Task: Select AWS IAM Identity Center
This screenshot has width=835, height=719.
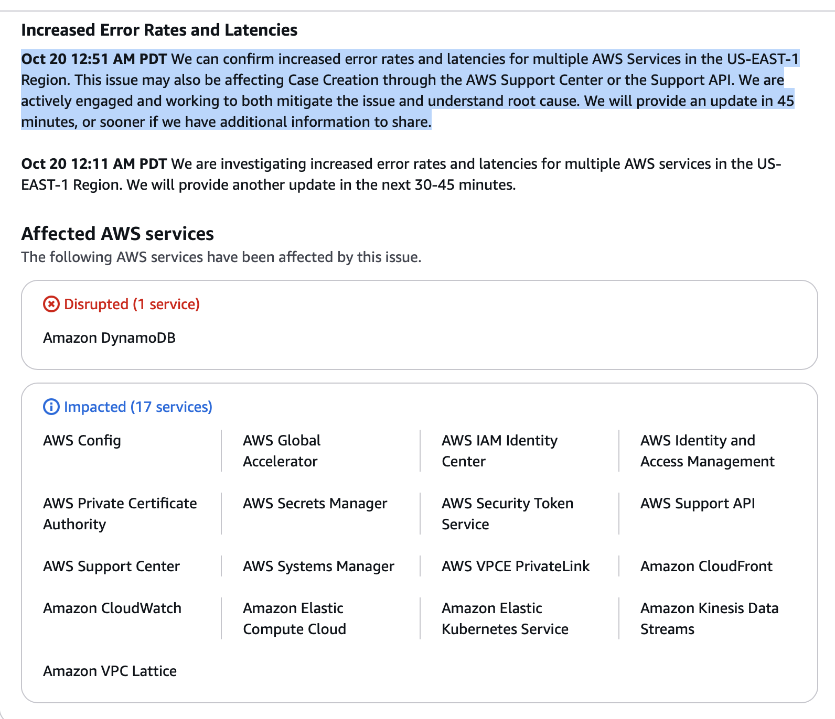Action: click(499, 451)
